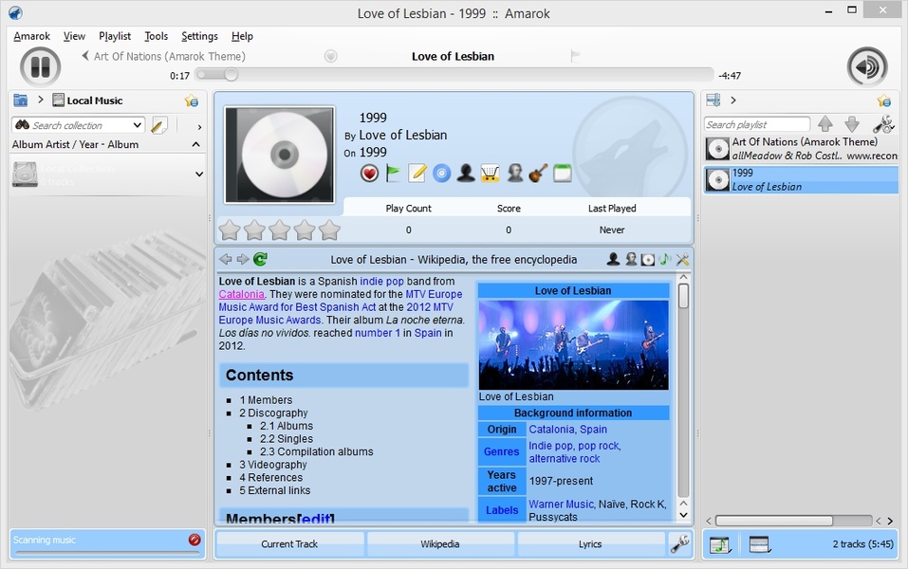This screenshot has height=569, width=908.
Task: Collapse the Album Artist / Year - Album header
Action: tap(195, 144)
